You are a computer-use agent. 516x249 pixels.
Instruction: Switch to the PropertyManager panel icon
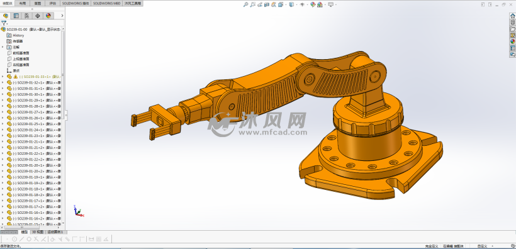pyautogui.click(x=16, y=16)
